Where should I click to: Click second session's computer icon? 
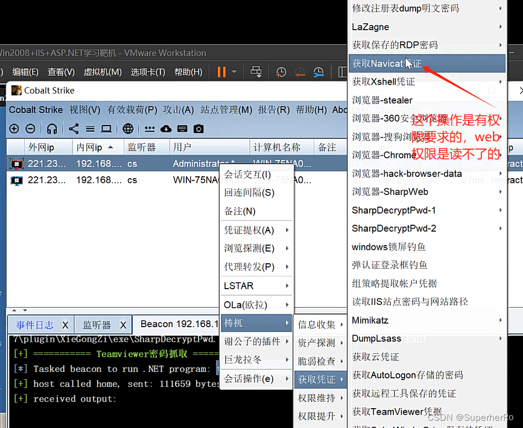pyautogui.click(x=16, y=180)
